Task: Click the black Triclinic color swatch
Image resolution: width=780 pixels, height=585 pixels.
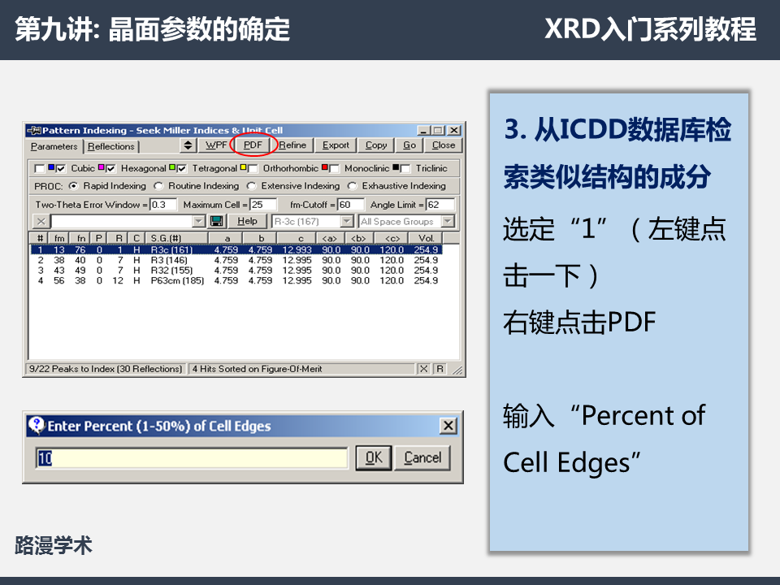Action: [396, 167]
